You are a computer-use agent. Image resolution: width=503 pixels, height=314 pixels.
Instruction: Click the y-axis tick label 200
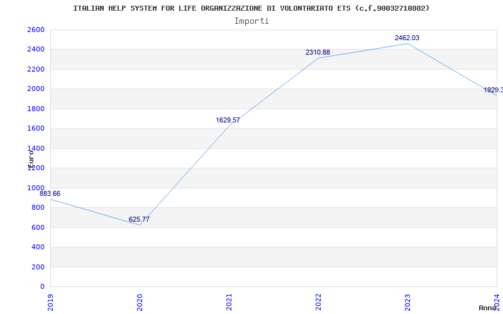coord(38,267)
